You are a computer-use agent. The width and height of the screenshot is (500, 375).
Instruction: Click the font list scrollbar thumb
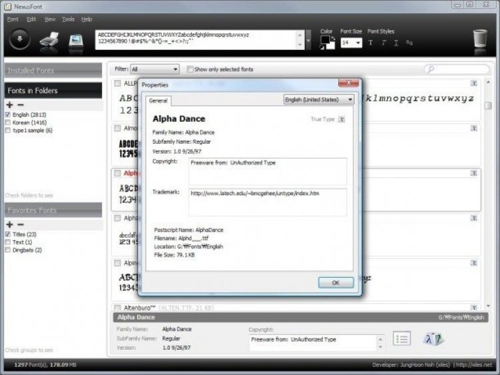[x=488, y=105]
